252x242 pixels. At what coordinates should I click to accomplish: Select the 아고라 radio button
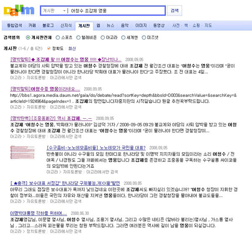coord(102,38)
